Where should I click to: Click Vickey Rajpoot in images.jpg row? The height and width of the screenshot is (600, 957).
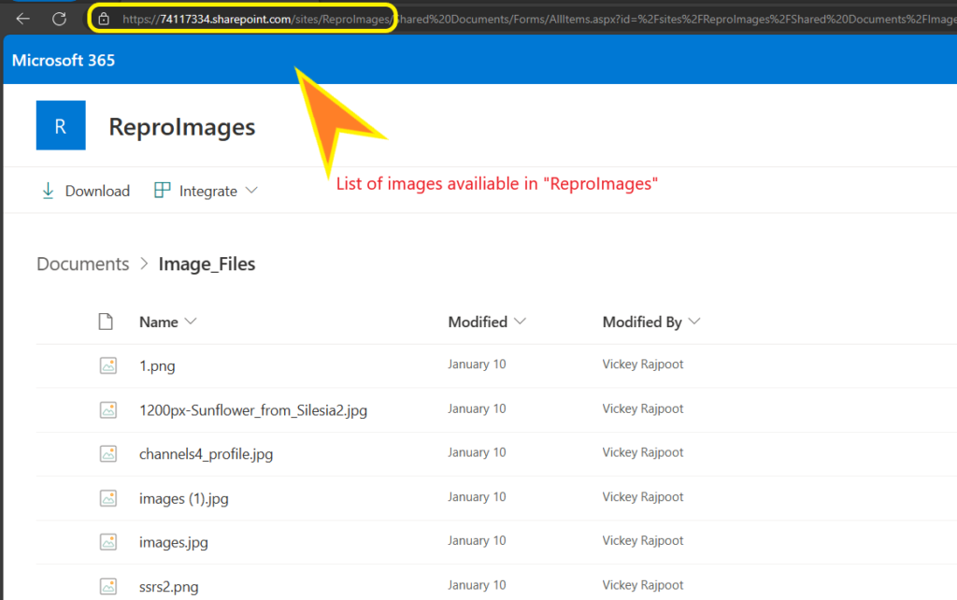pos(643,541)
